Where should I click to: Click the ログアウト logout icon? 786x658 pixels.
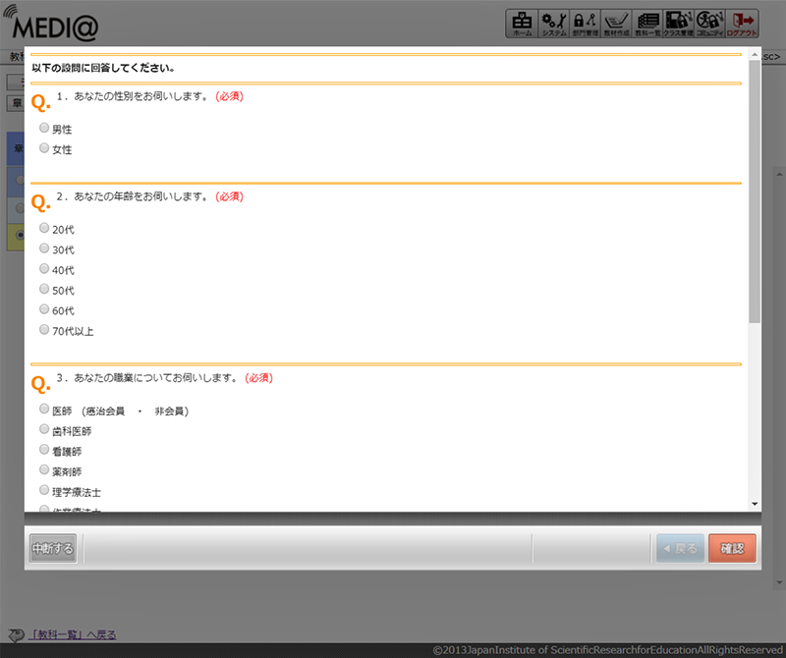click(x=742, y=24)
